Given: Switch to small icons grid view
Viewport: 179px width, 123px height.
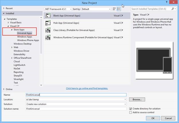Looking at the screenshot, I should pyautogui.click(x=114, y=9).
